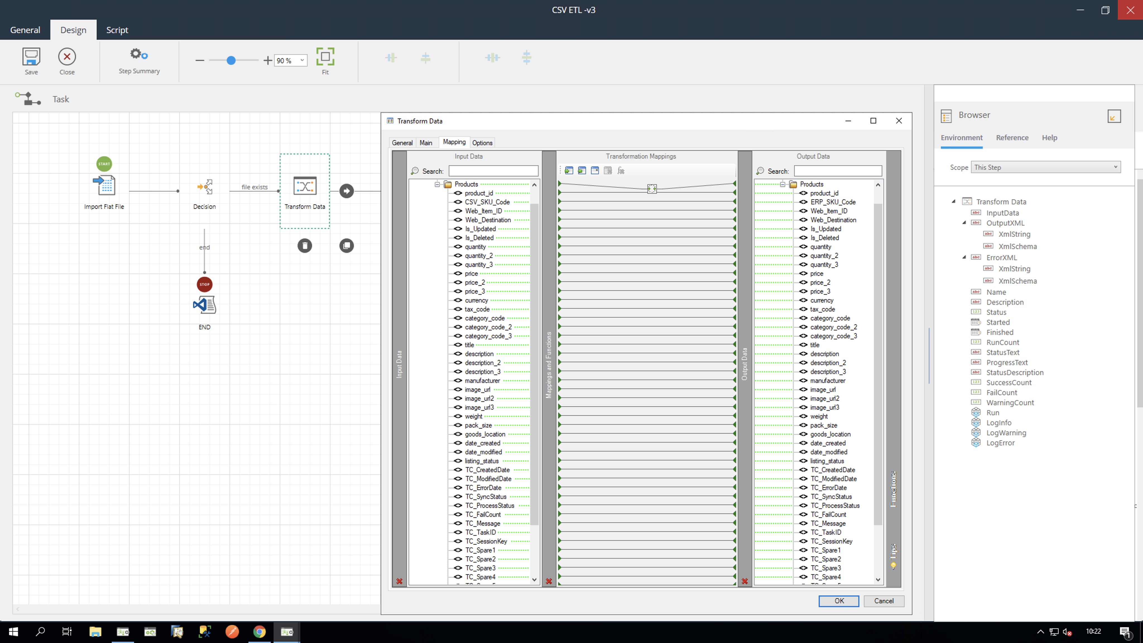Screen dimensions: 1143x643
Task: Select CSV_SKU_Code in the Input Data tree
Action: tap(487, 202)
